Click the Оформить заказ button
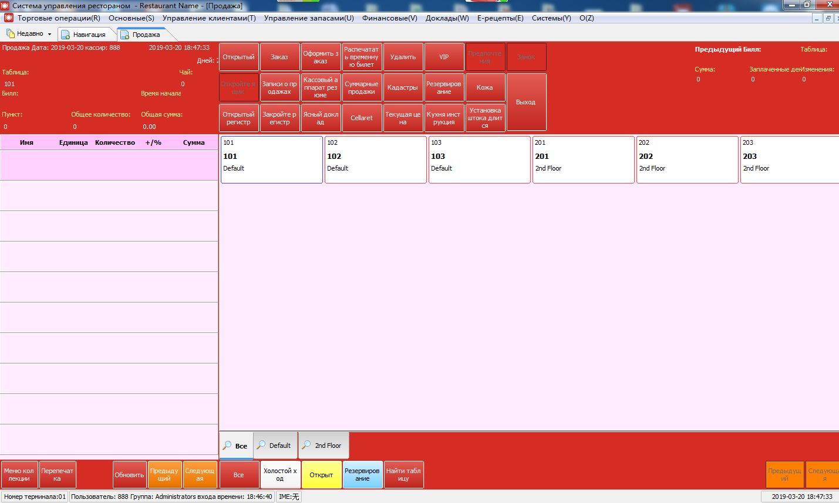This screenshot has width=839, height=503. tap(321, 57)
